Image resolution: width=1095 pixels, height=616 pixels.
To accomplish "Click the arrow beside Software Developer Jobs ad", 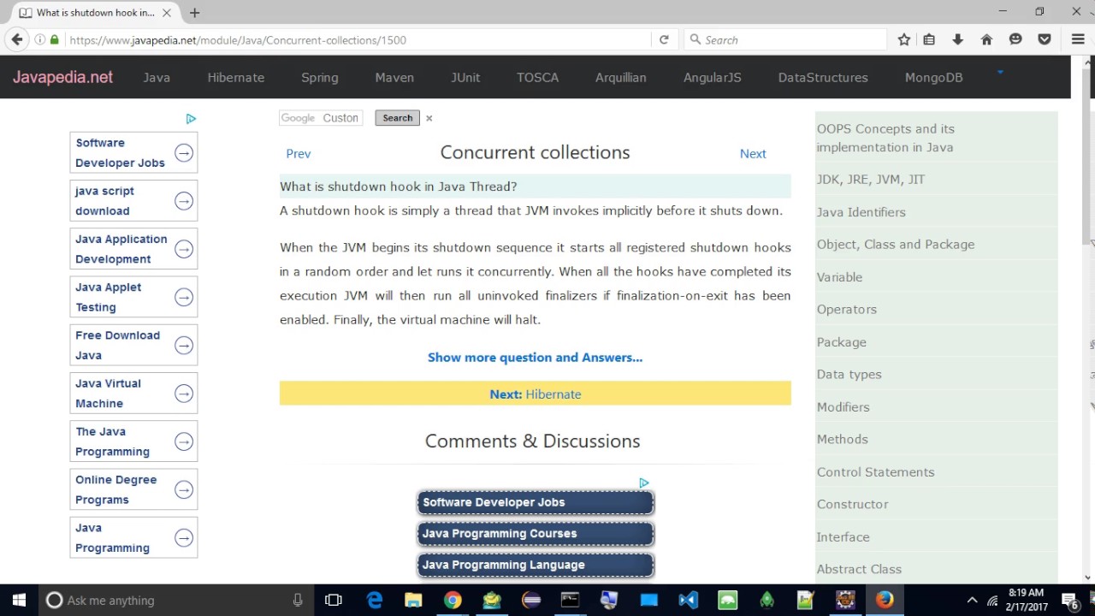I will click(x=184, y=153).
